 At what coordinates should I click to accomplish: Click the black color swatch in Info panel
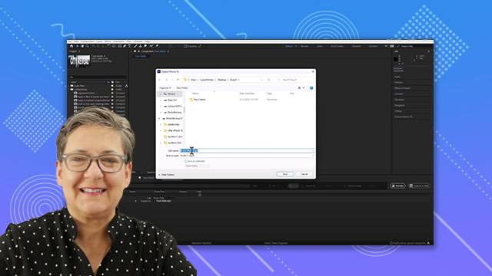point(396,59)
